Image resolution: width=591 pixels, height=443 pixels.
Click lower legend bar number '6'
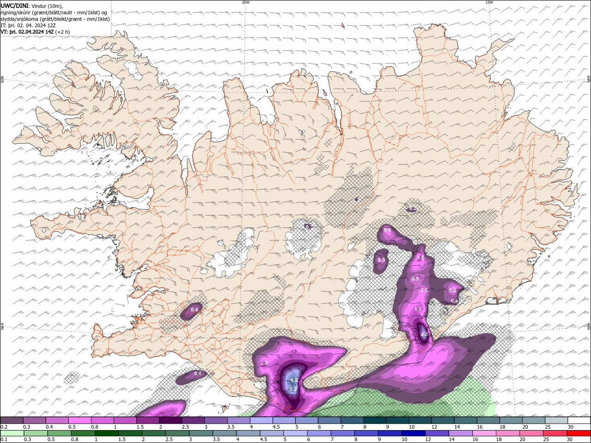(309, 439)
